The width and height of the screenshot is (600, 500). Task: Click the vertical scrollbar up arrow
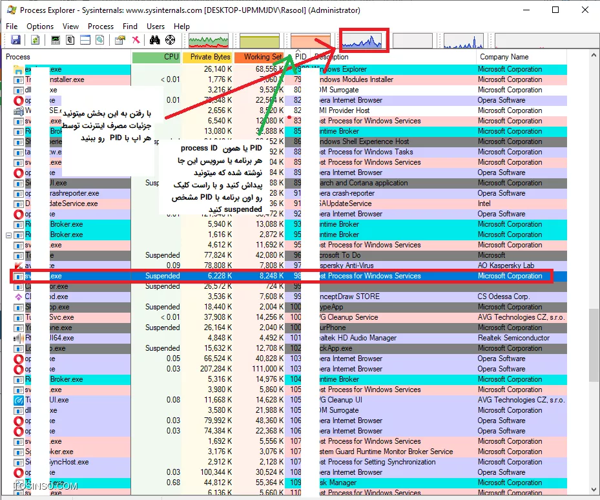pyautogui.click(x=594, y=56)
